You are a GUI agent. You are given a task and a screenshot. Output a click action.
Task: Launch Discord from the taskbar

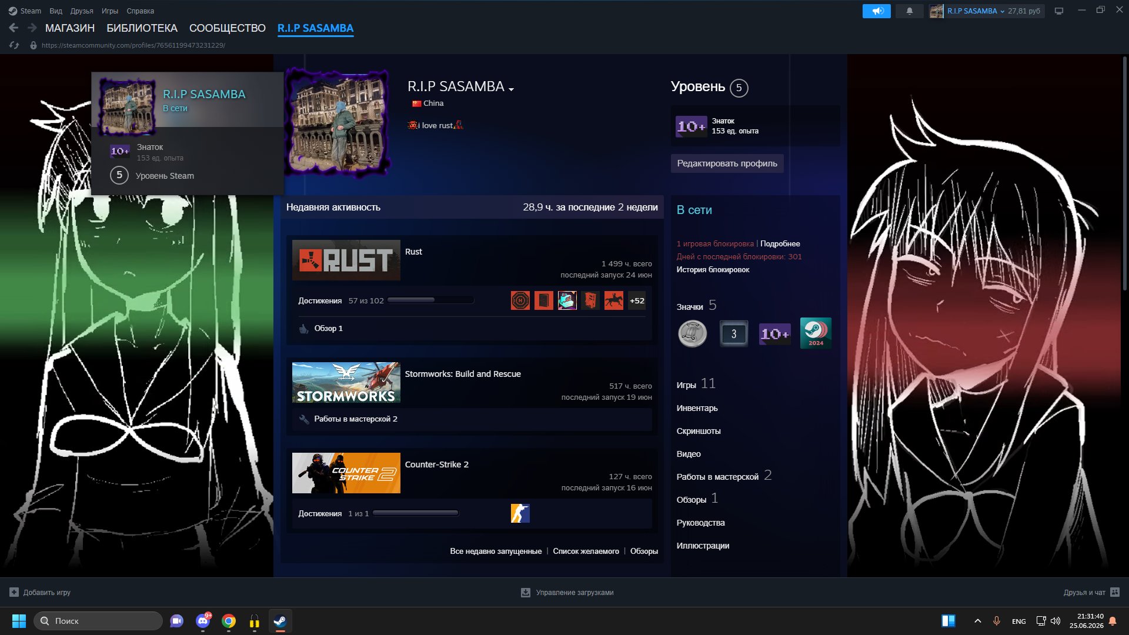(x=203, y=621)
